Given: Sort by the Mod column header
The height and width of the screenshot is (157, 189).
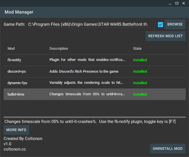Looking at the screenshot, I should tap(11, 49).
